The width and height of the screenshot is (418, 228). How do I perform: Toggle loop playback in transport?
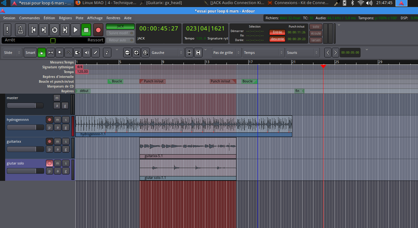click(55, 30)
